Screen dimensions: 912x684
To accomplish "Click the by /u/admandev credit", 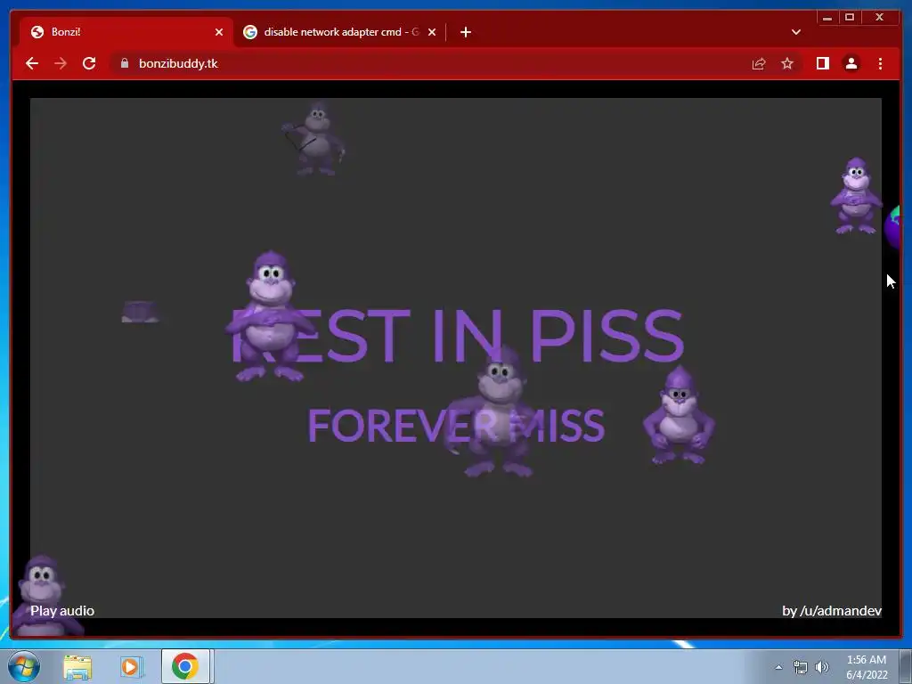I will [x=832, y=611].
